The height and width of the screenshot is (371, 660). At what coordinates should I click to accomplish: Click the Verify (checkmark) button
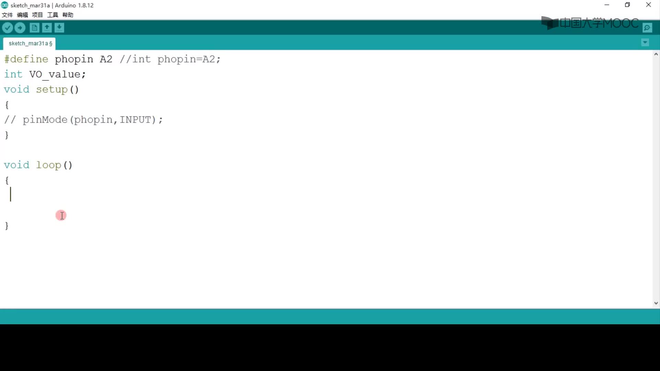click(x=8, y=27)
